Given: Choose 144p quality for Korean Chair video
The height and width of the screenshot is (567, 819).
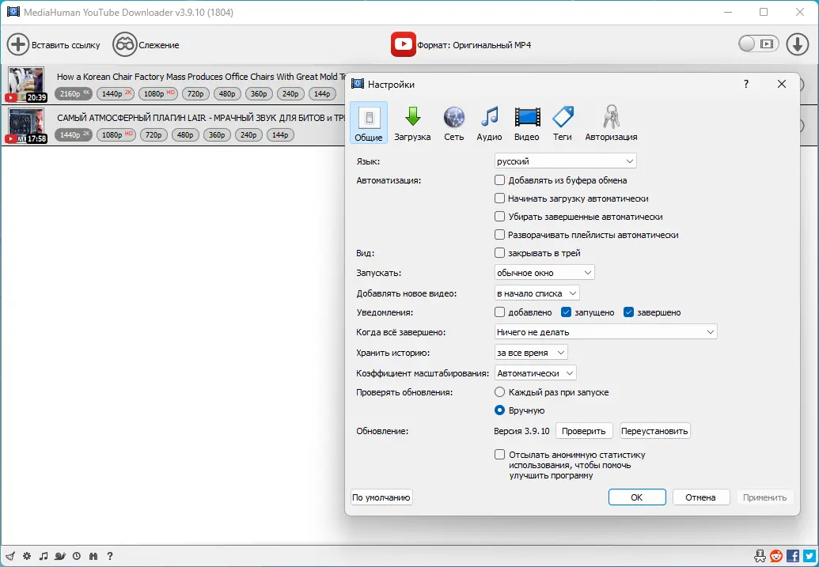Looking at the screenshot, I should pyautogui.click(x=322, y=94).
